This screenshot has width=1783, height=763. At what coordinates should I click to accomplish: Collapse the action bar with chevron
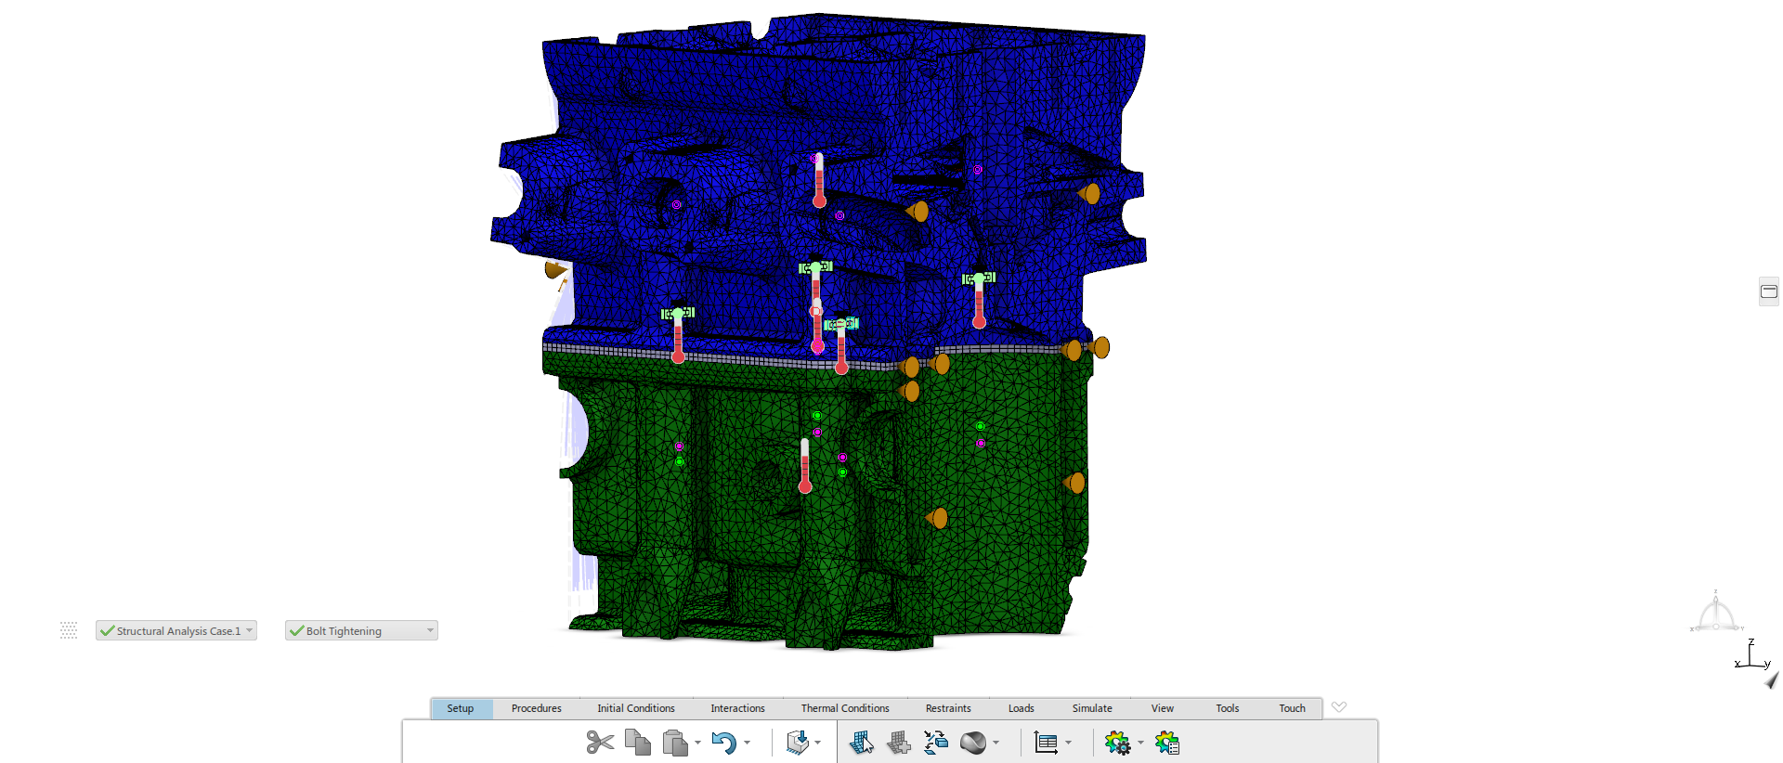tap(1338, 707)
